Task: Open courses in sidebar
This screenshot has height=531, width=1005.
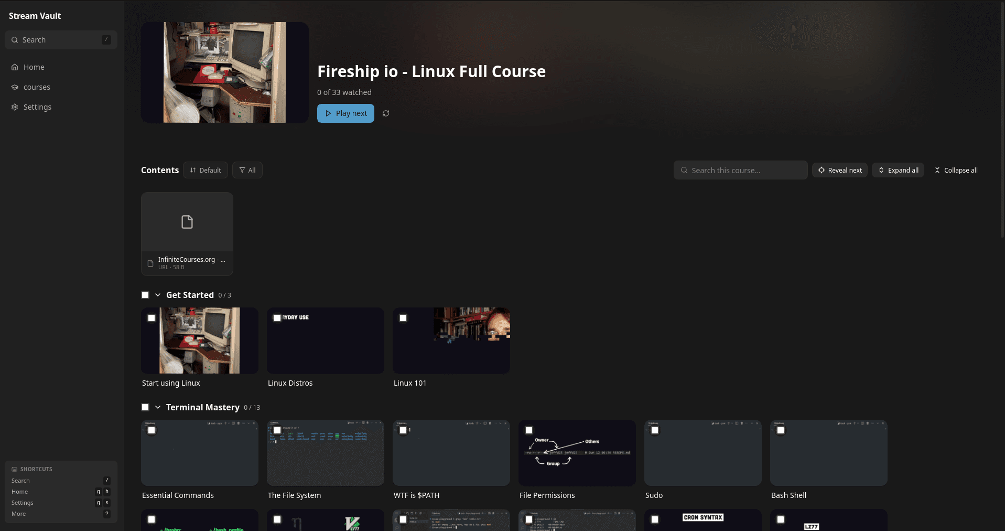Action: pyautogui.click(x=61, y=87)
